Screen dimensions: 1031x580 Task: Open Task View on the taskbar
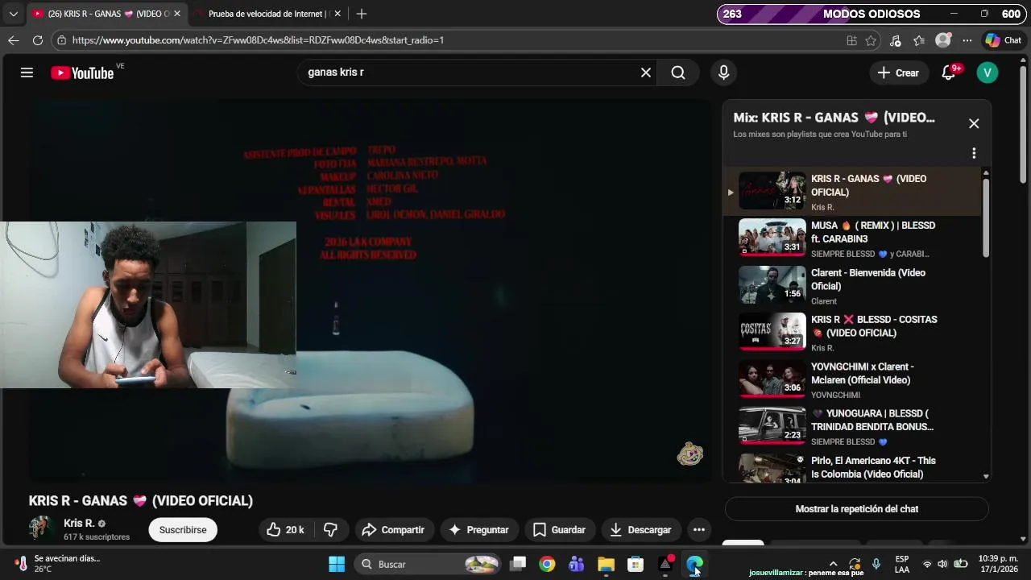(x=518, y=564)
